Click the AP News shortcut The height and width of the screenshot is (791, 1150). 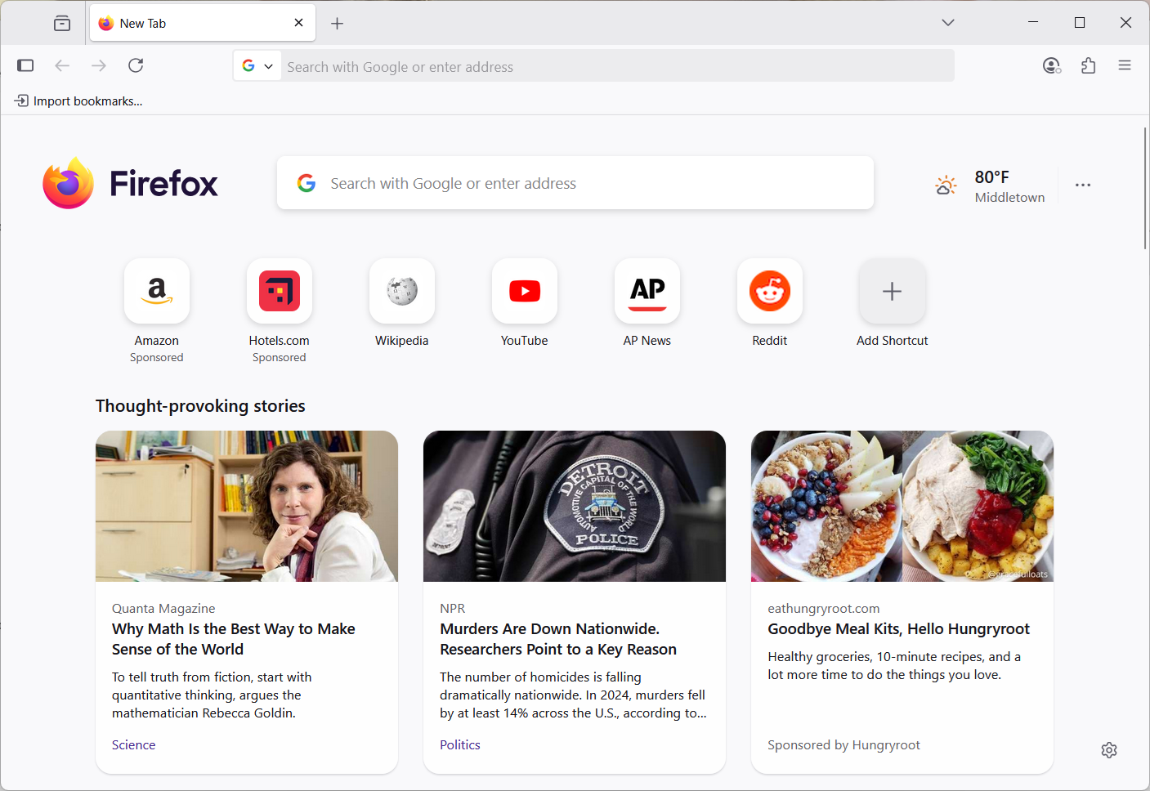click(647, 291)
